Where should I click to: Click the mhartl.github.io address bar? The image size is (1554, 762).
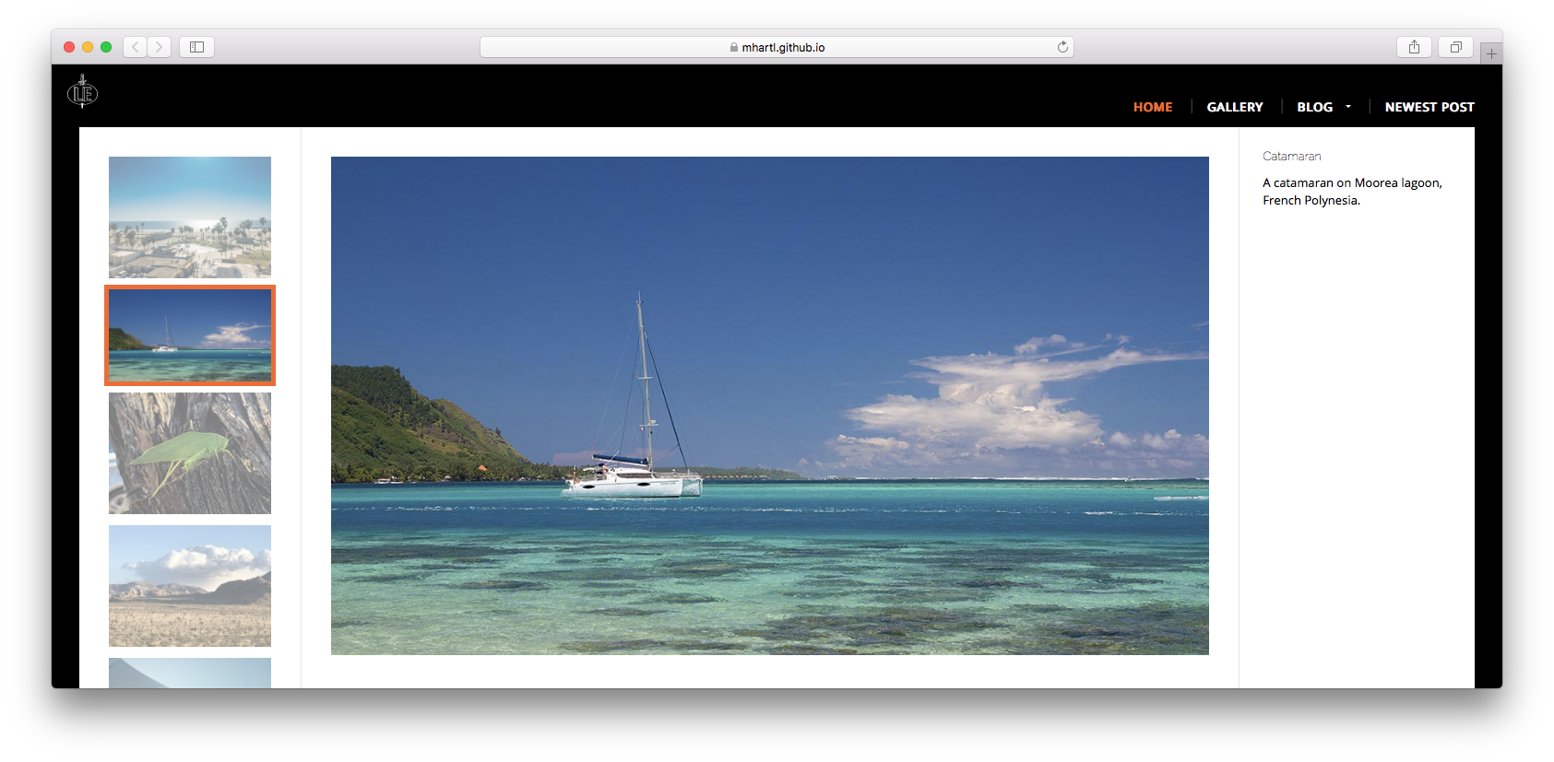tap(777, 47)
